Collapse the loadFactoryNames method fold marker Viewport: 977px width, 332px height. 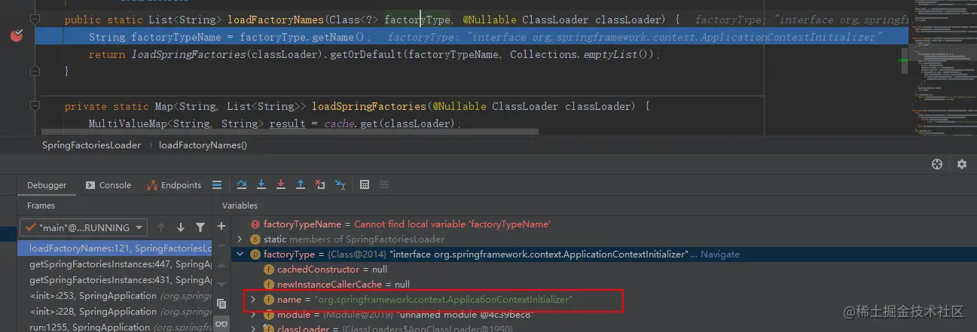point(35,20)
